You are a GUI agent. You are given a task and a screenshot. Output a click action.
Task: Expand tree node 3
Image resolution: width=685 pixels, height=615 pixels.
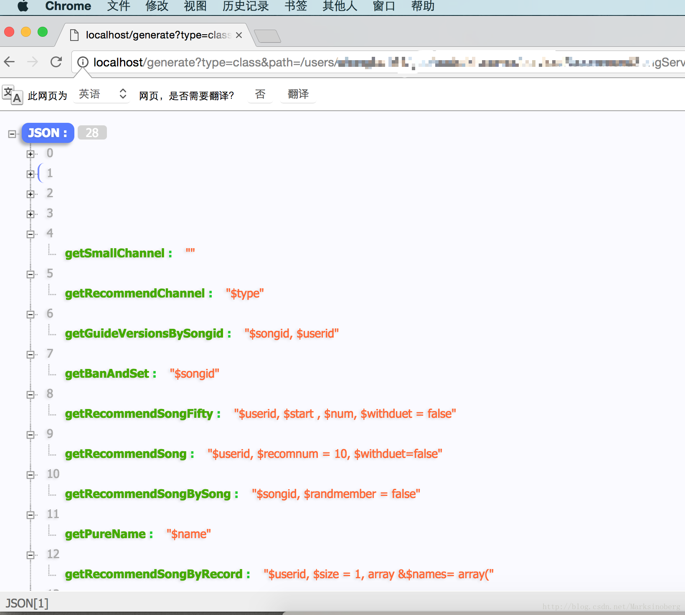[x=30, y=214]
